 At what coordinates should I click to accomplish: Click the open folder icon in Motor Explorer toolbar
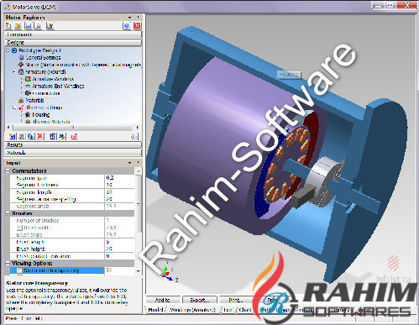18,26
